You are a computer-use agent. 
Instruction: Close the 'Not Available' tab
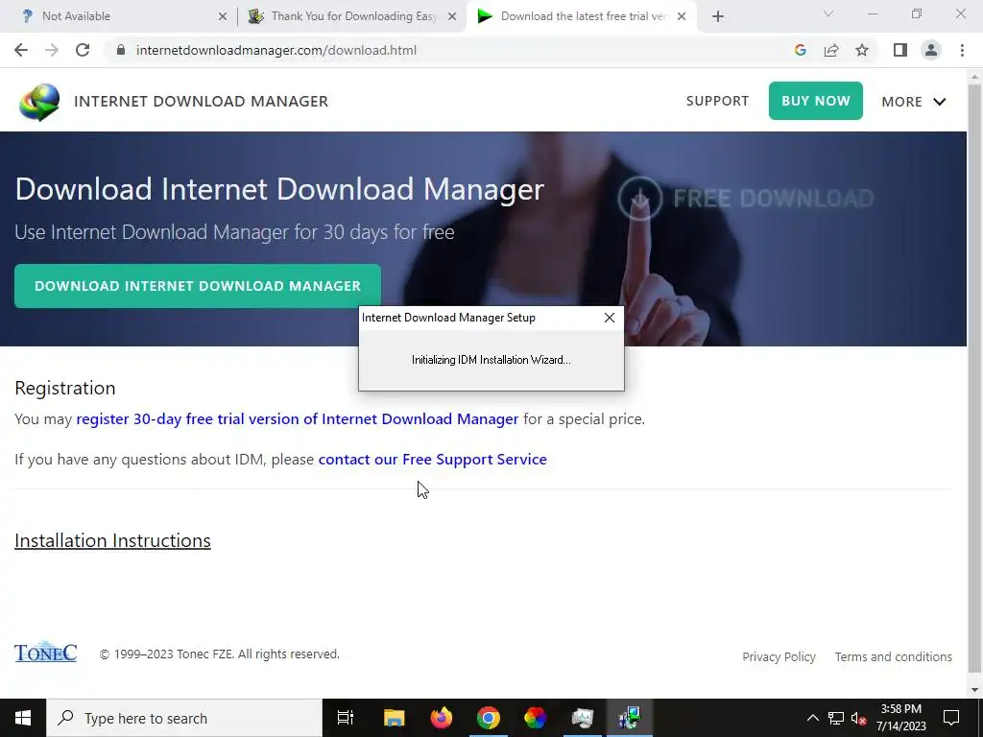pyautogui.click(x=223, y=16)
